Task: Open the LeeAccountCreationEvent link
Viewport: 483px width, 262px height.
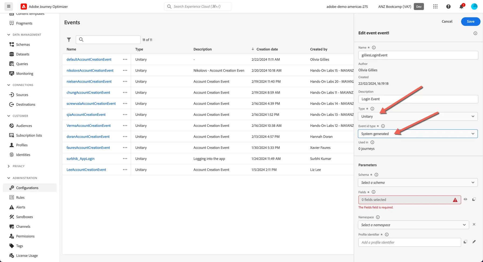Action: [x=86, y=170]
